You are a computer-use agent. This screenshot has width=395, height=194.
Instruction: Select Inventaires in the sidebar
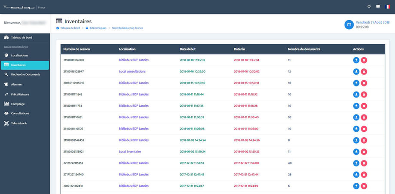click(25, 65)
